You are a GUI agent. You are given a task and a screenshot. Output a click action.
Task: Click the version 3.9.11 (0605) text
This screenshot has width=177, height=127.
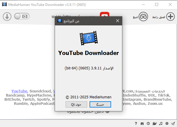point(89,68)
